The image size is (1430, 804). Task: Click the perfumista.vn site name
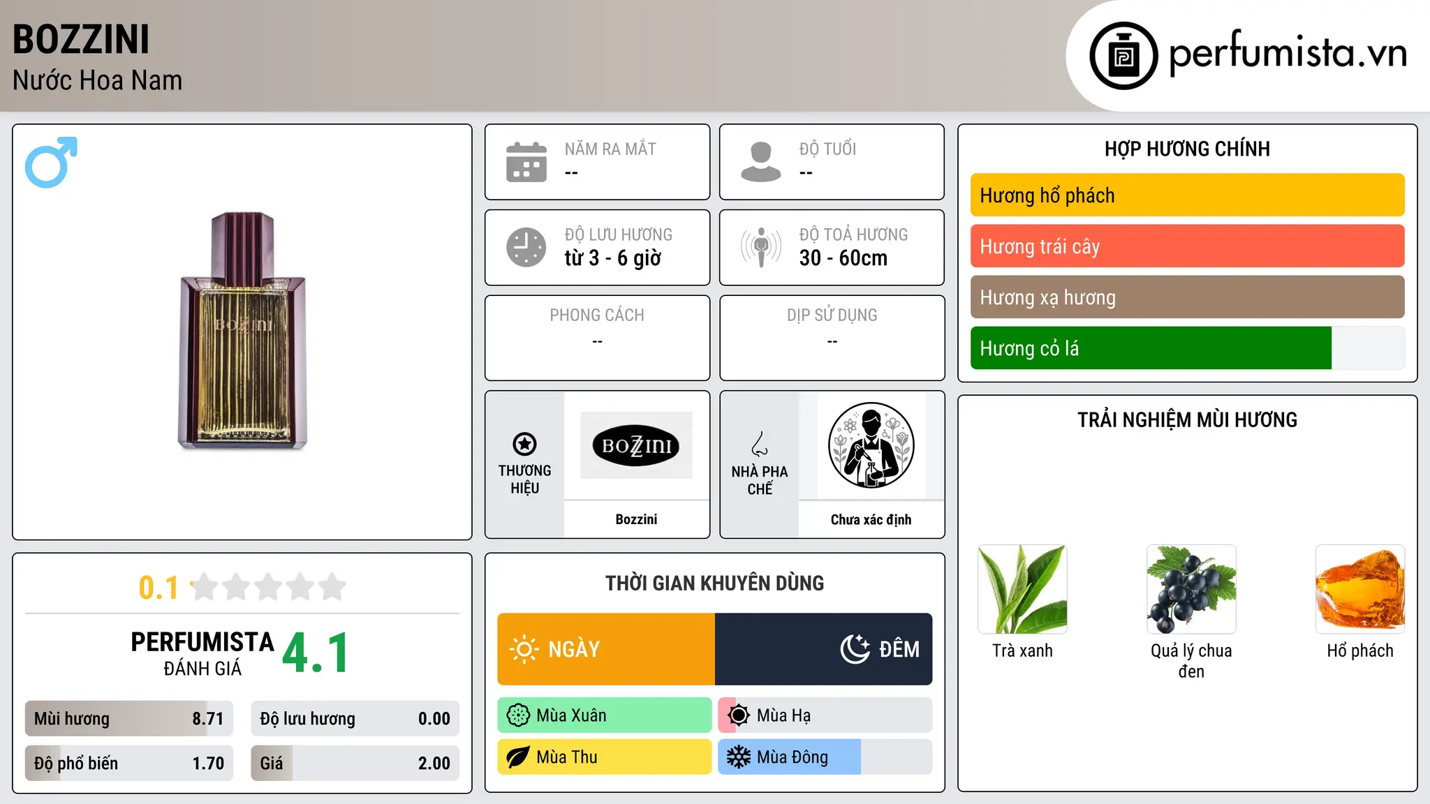pos(1288,52)
